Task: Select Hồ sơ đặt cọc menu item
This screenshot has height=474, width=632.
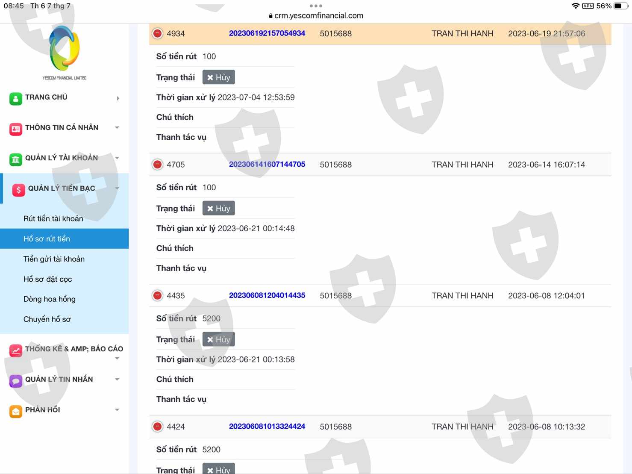Action: [x=47, y=279]
